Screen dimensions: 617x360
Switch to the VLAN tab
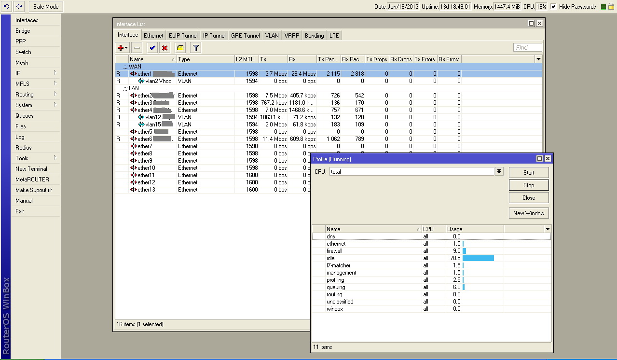coord(272,36)
